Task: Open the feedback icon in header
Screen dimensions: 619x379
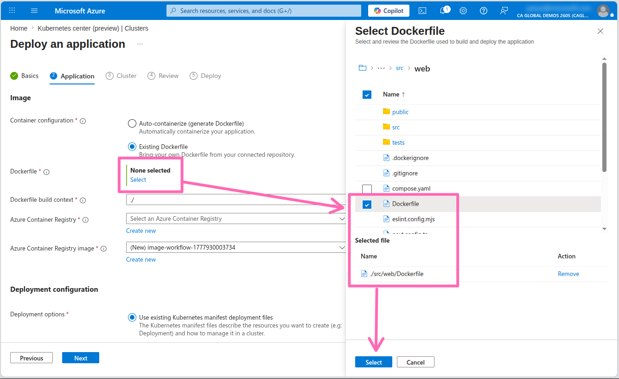Action: (504, 10)
